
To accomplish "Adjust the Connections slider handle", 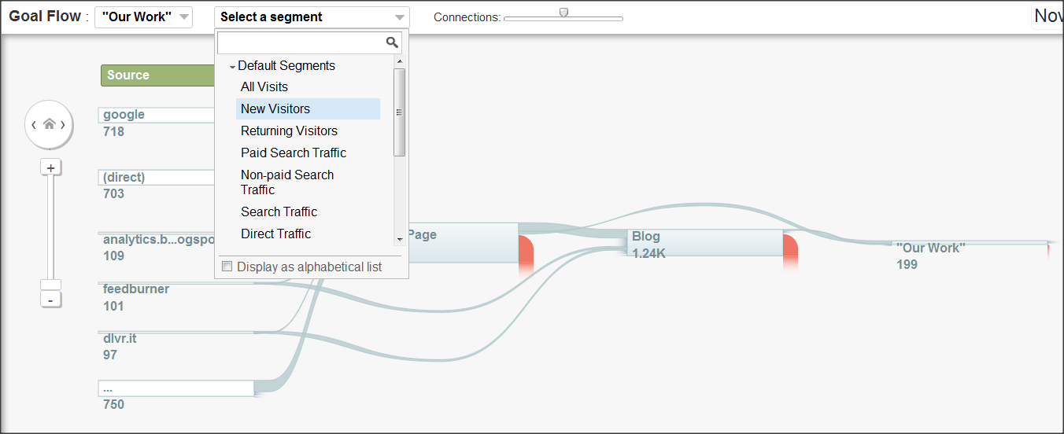I will 563,12.
